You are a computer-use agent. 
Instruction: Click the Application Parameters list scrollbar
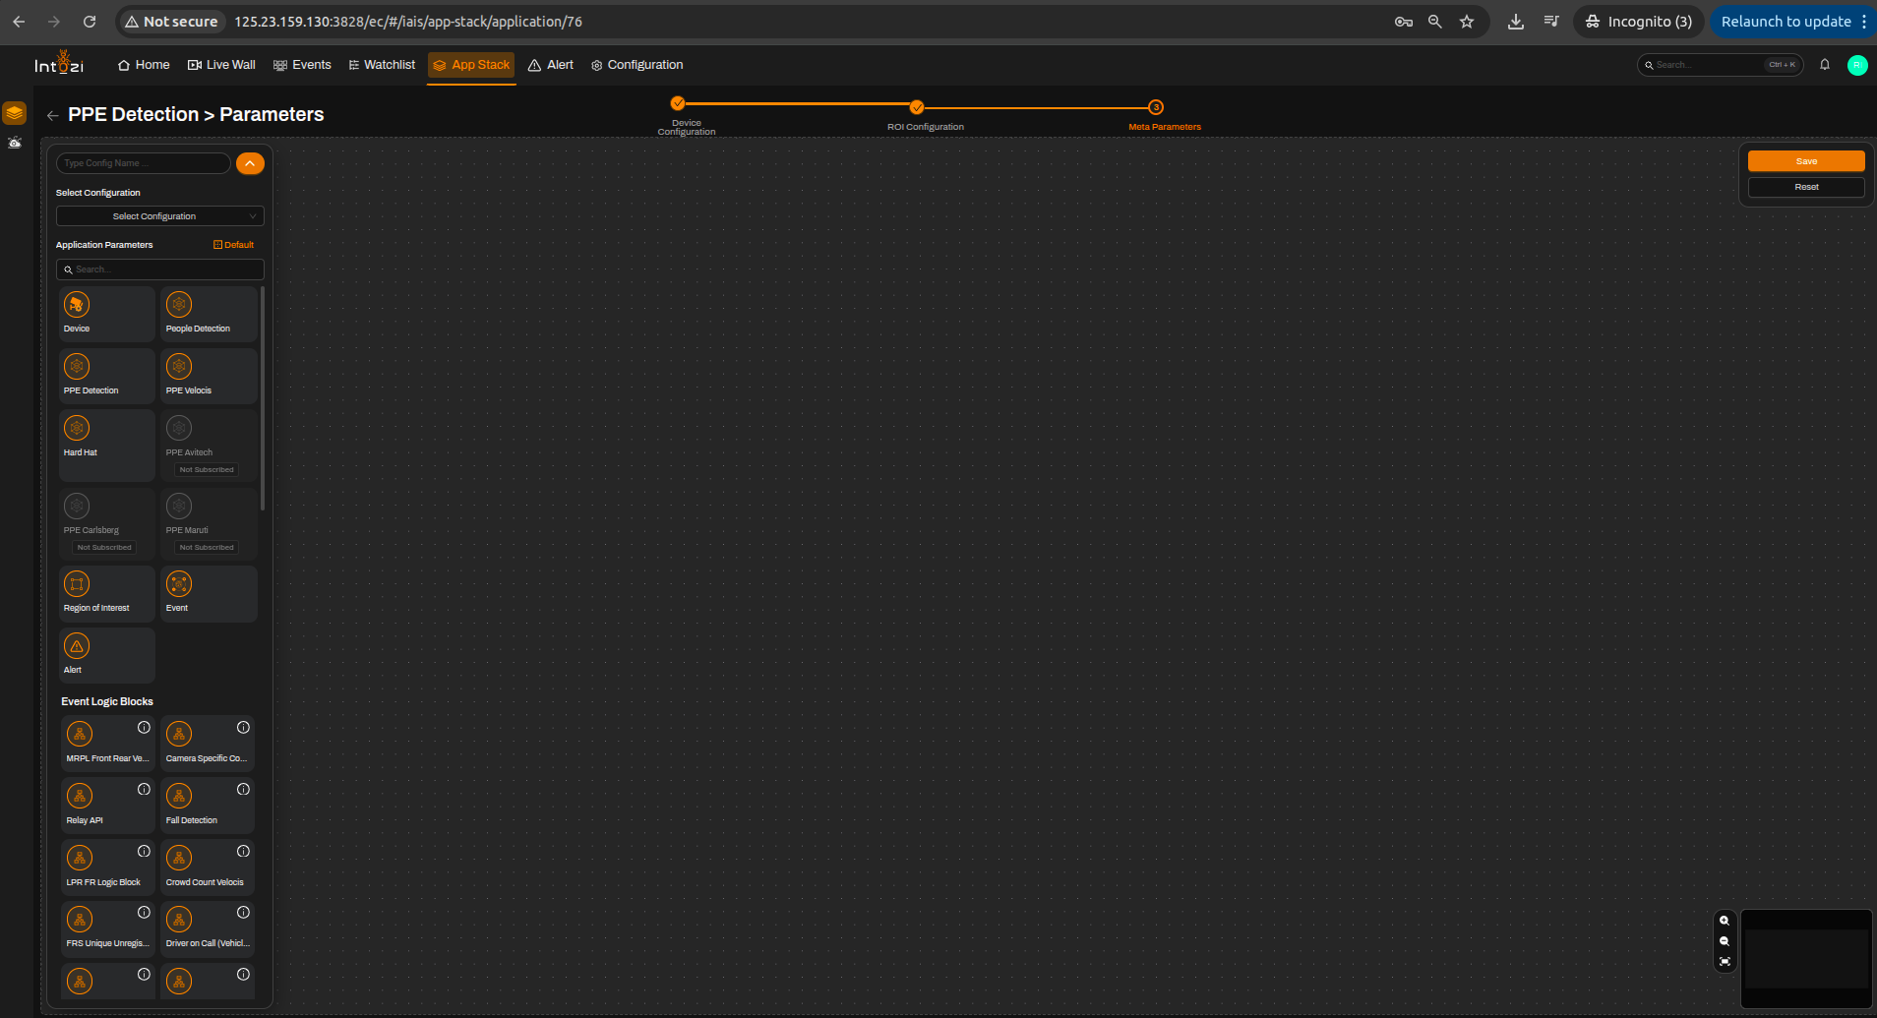click(263, 398)
